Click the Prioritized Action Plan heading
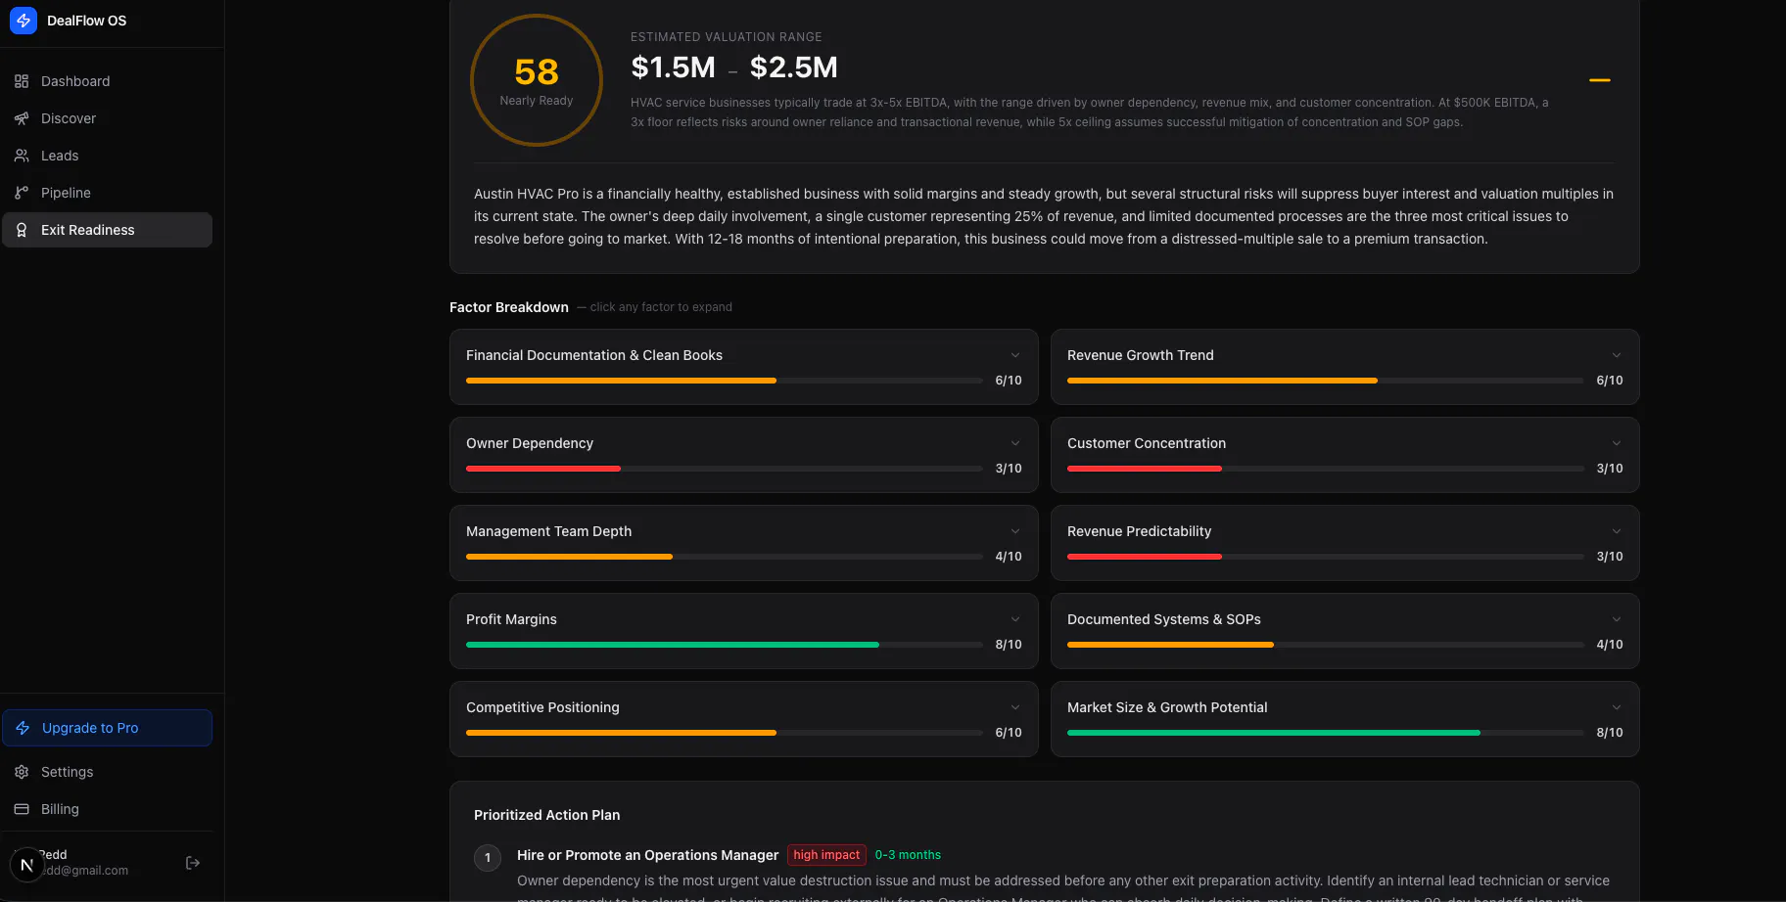Viewport: 1786px width, 902px height. pyautogui.click(x=547, y=815)
